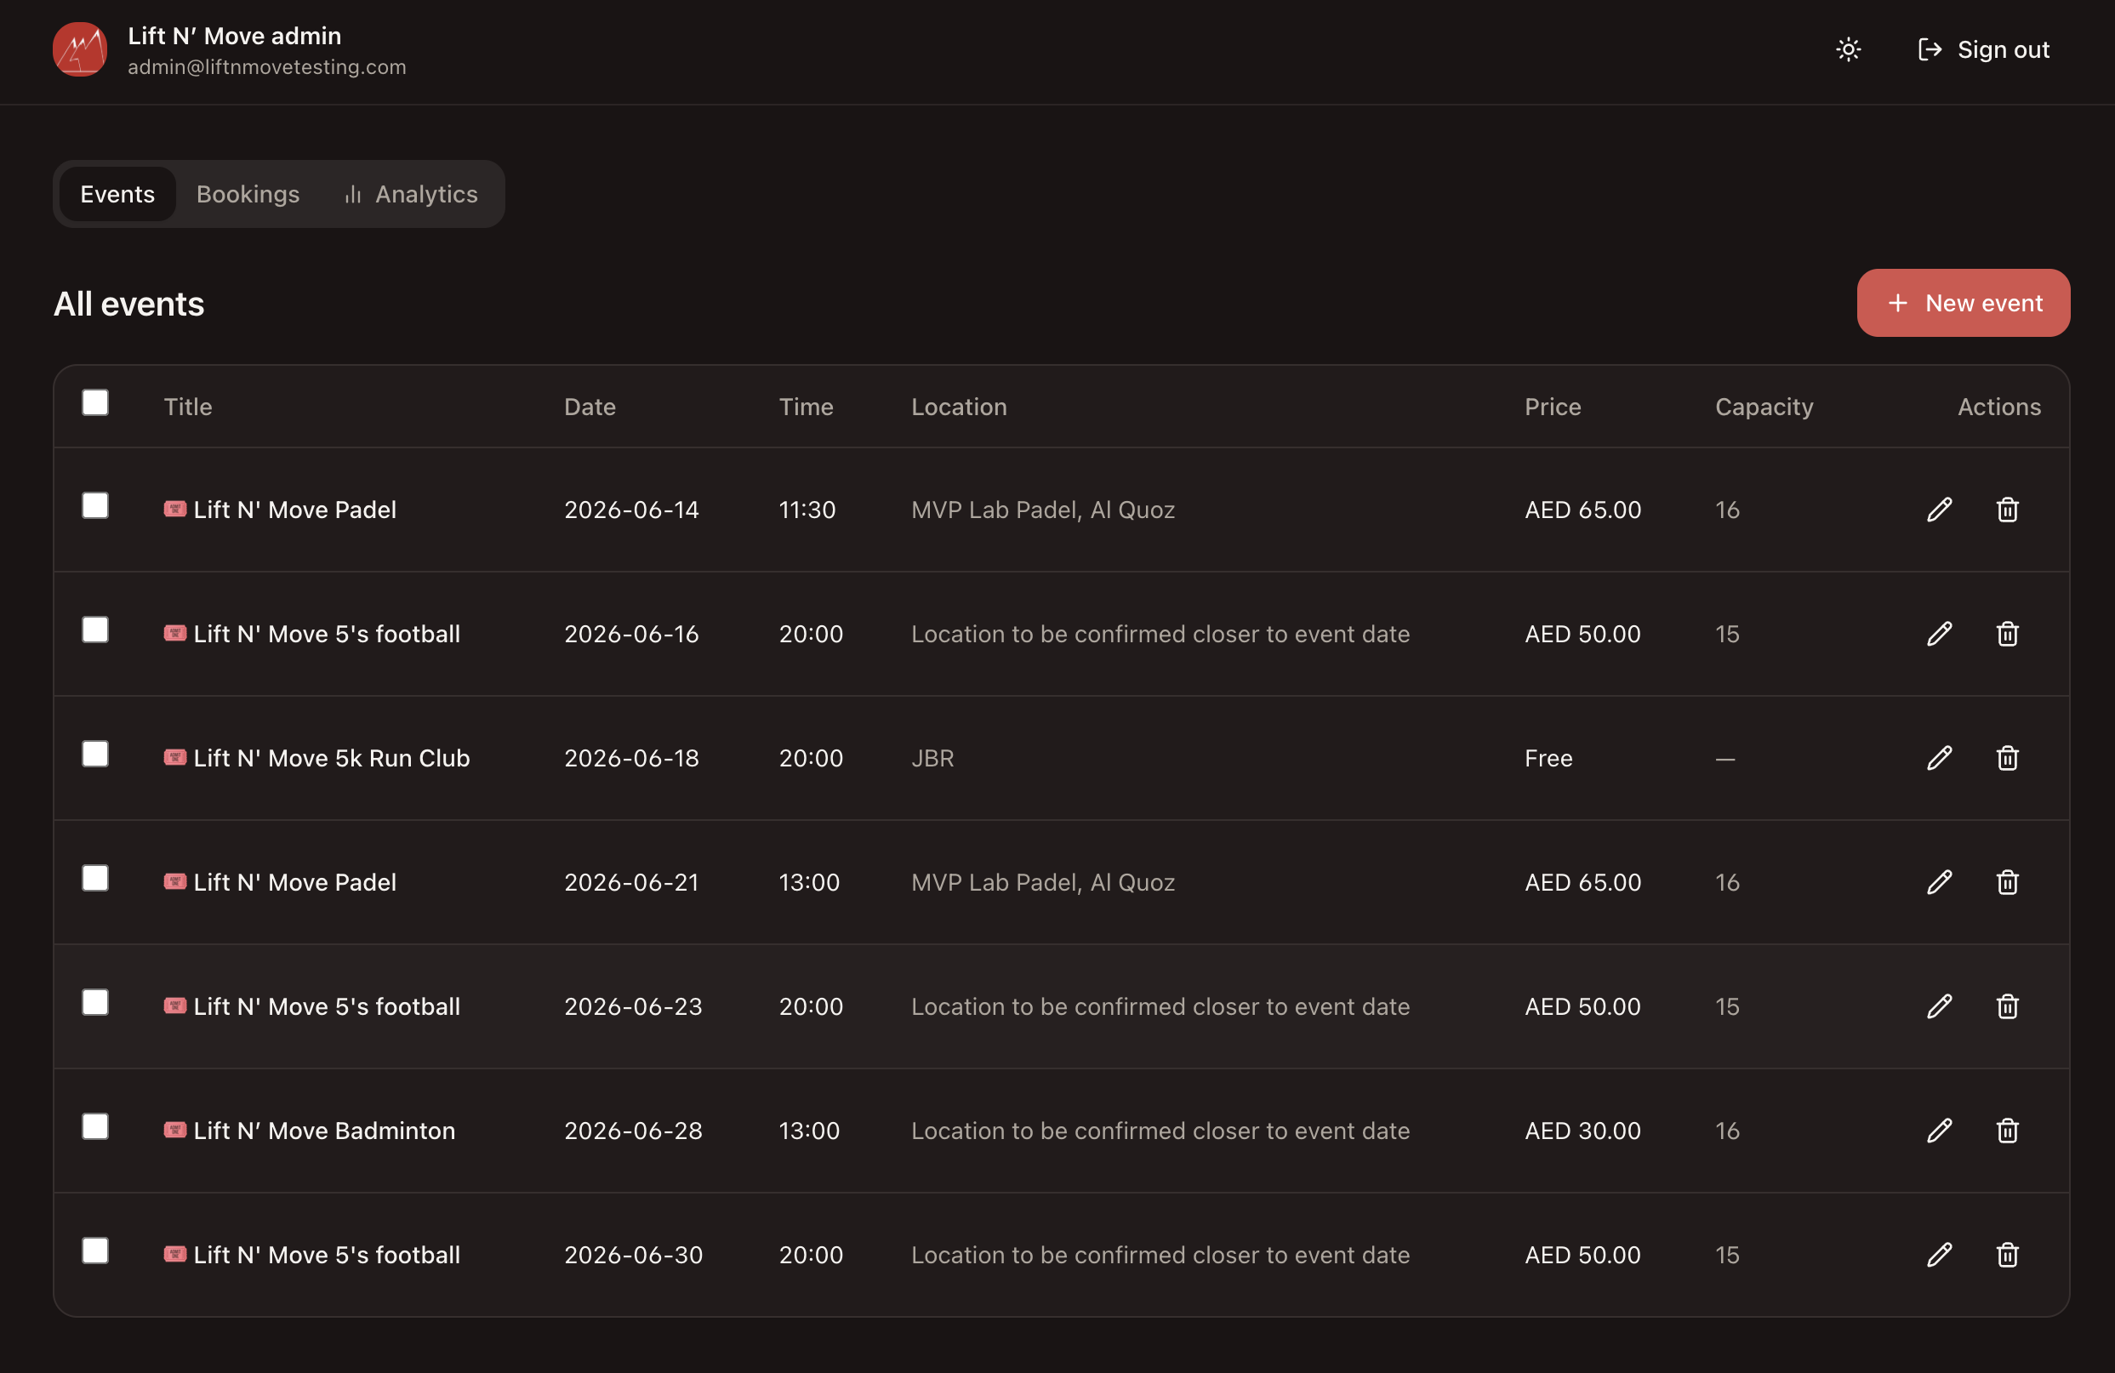
Task: Click the Free price cell
Action: pos(1548,758)
